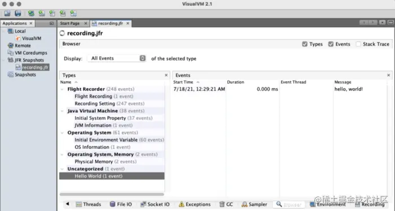Viewport: 395px width, 211px height.
Task: Collapse the Flight Recorder category
Action: (62, 89)
